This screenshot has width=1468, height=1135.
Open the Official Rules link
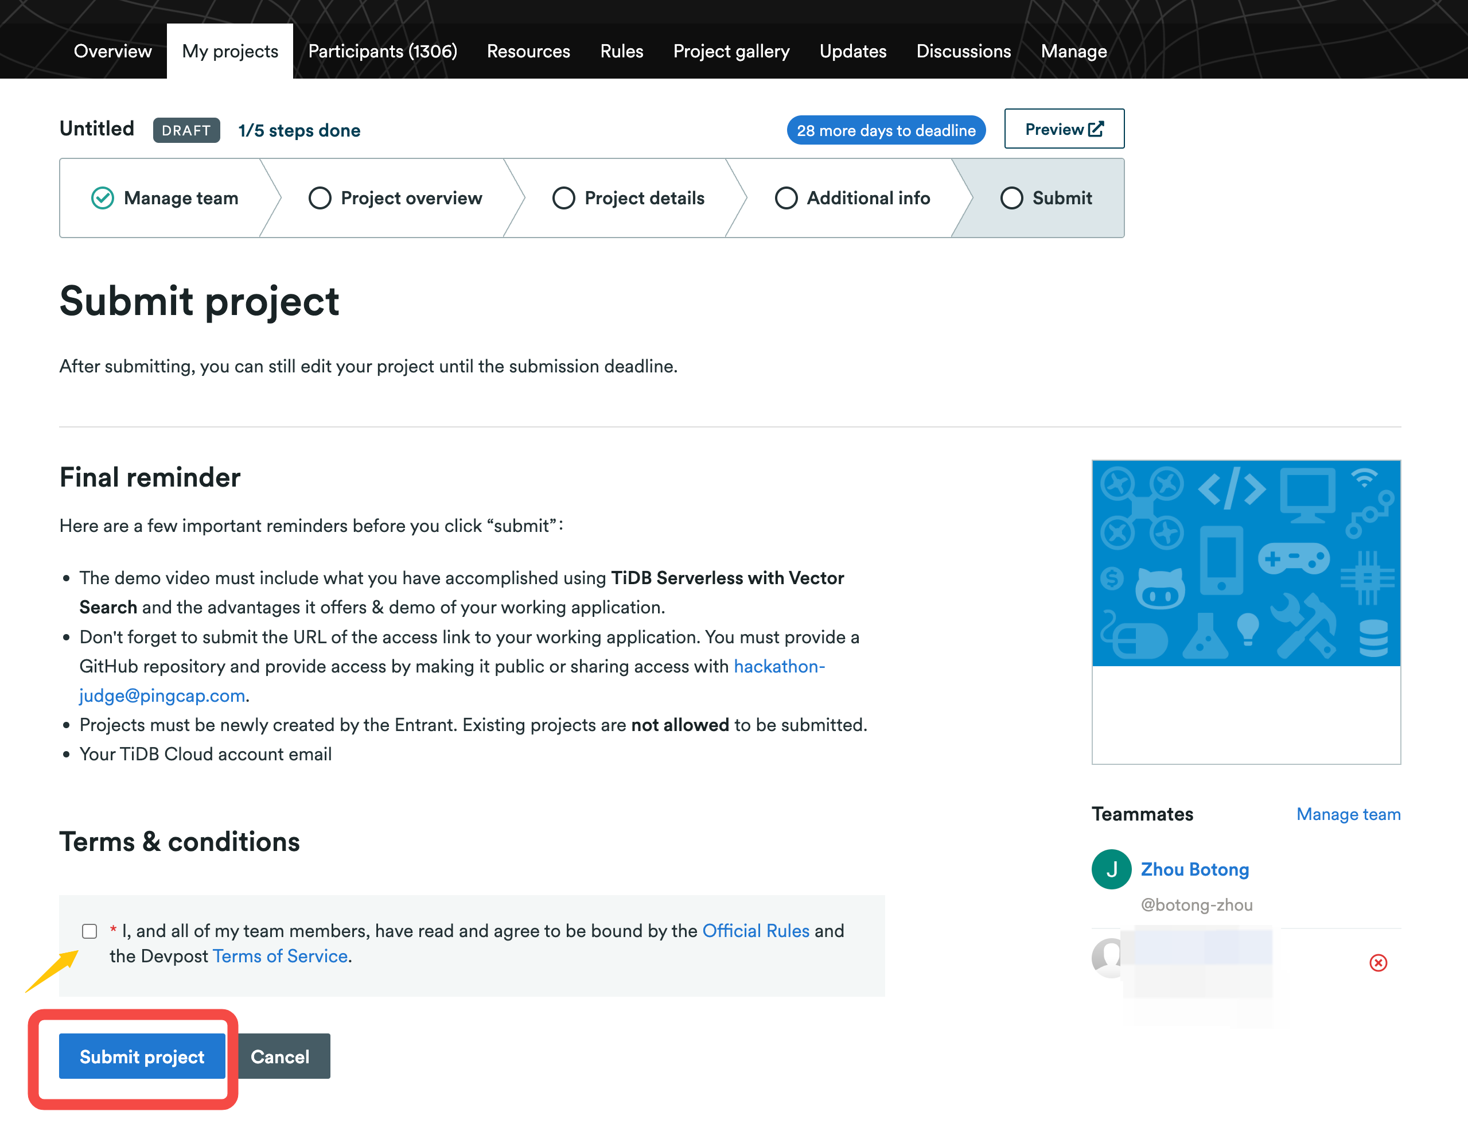click(756, 931)
